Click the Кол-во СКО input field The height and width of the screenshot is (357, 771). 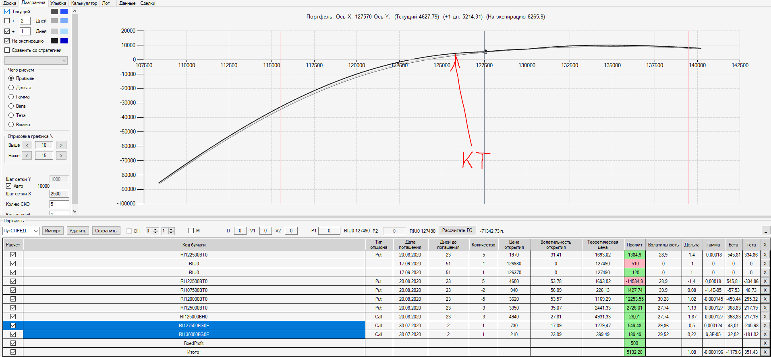click(x=59, y=204)
